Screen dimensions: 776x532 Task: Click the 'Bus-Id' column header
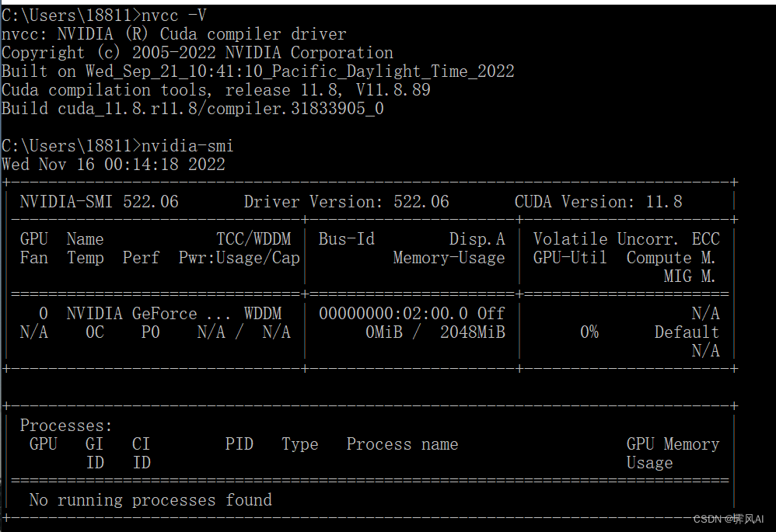pyautogui.click(x=347, y=239)
